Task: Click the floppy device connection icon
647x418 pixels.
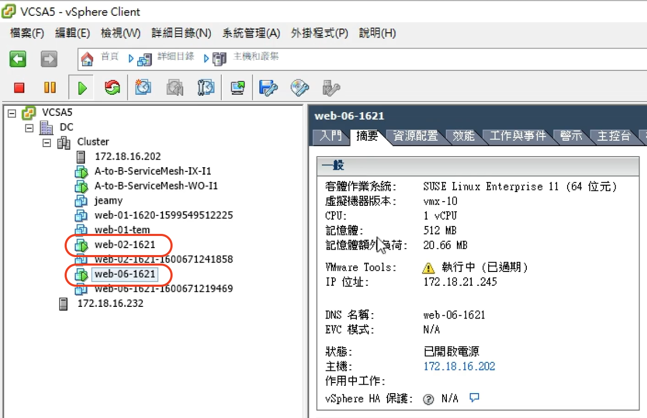Action: coord(268,87)
